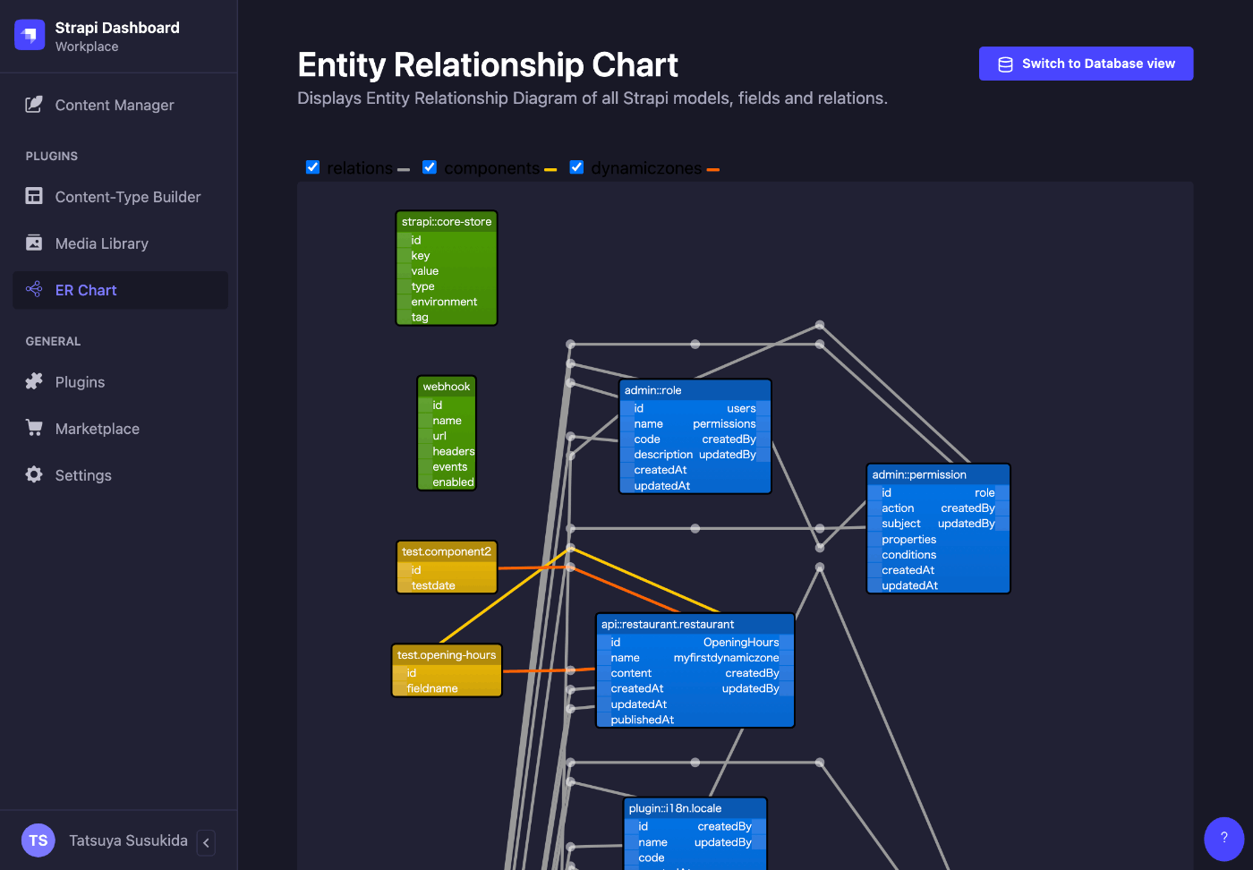Click events field in webhook
The height and width of the screenshot is (870, 1253).
[x=450, y=466]
